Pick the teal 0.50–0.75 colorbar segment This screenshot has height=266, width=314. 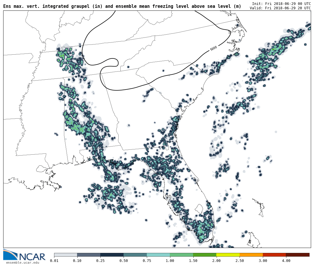135,255
